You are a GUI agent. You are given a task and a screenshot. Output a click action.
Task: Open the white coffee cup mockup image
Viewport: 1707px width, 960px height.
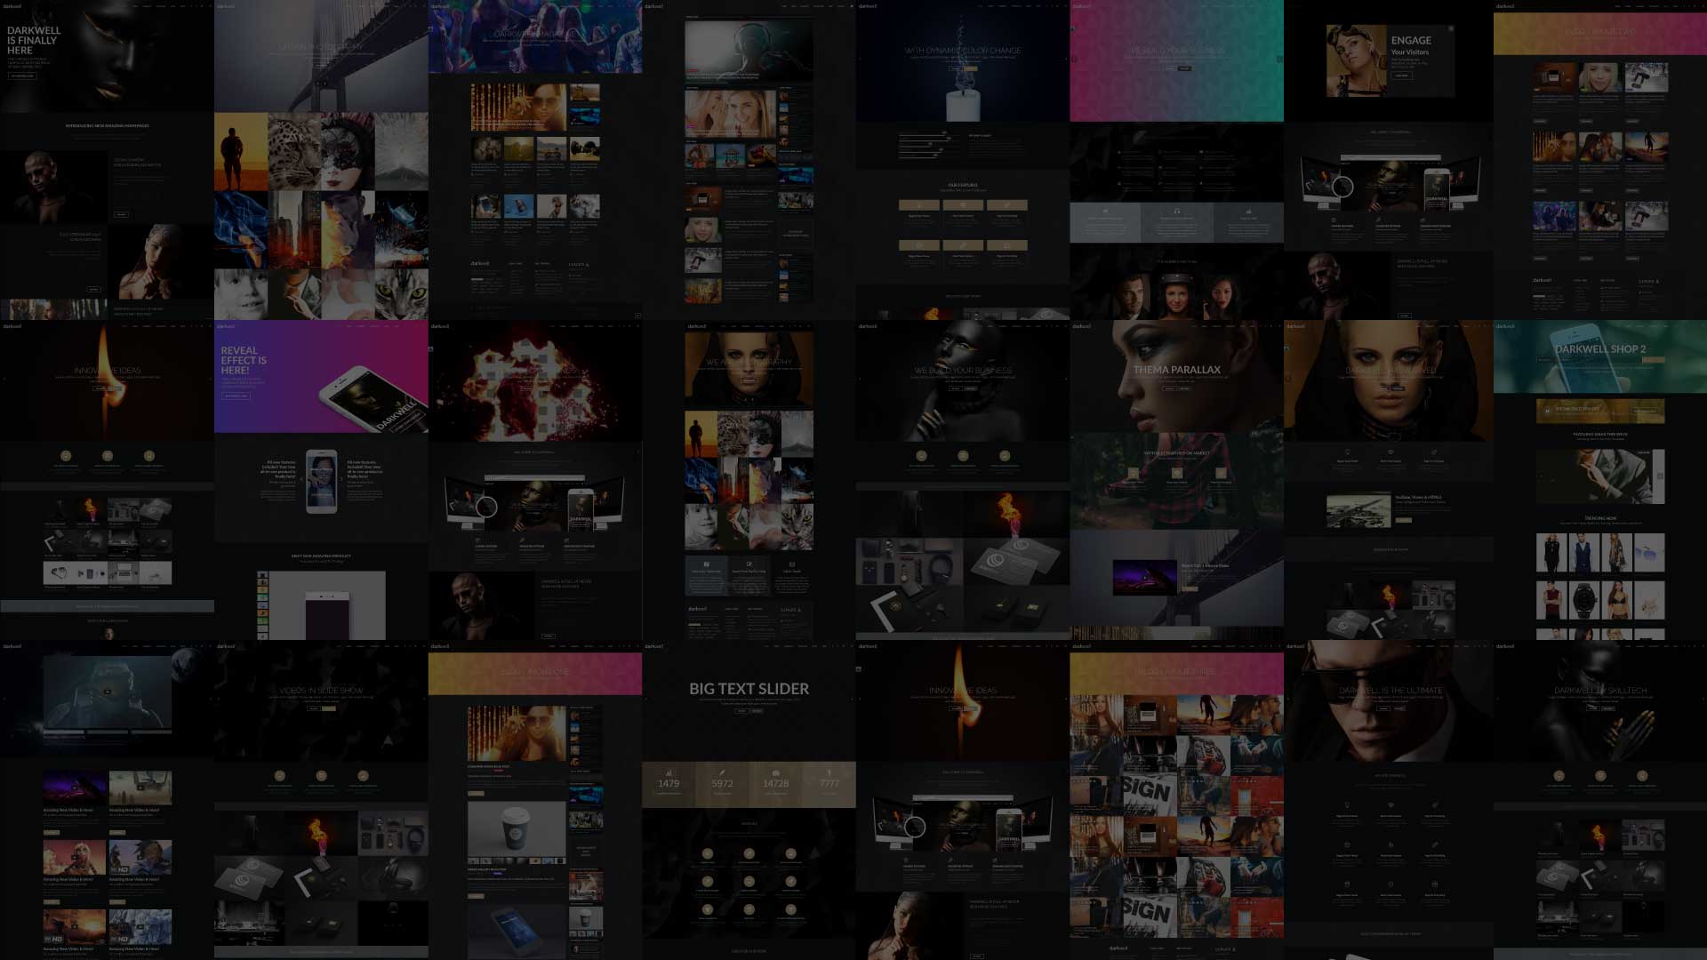517,830
